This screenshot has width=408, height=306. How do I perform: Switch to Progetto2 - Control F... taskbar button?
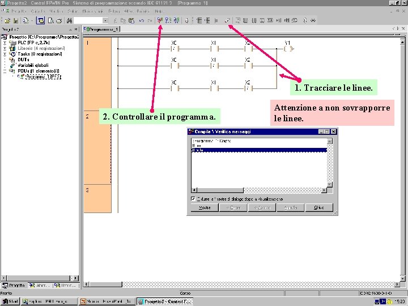tap(165, 301)
